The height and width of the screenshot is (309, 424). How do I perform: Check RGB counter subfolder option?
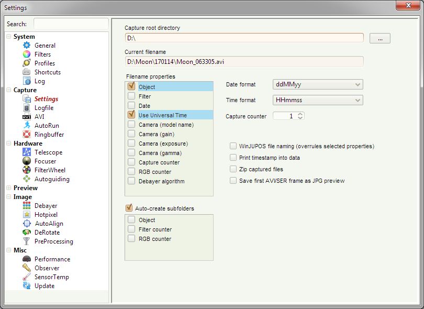(131, 239)
